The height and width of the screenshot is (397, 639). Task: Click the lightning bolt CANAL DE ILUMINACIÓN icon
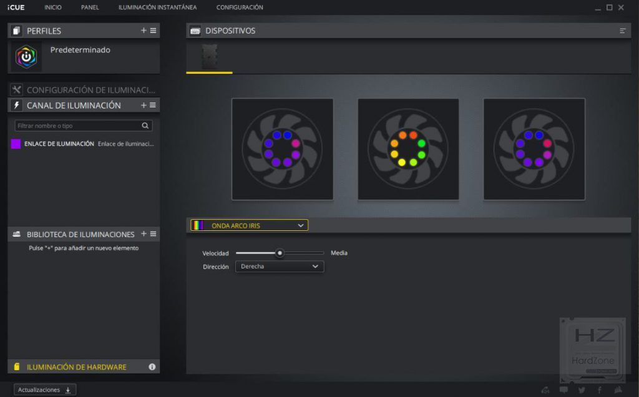(x=16, y=105)
